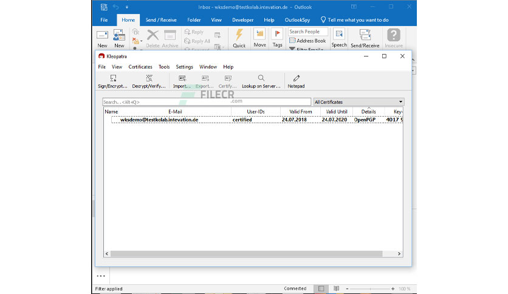Click Outlook undo arrow in title bar
508x294 pixels.
(x=115, y=7)
